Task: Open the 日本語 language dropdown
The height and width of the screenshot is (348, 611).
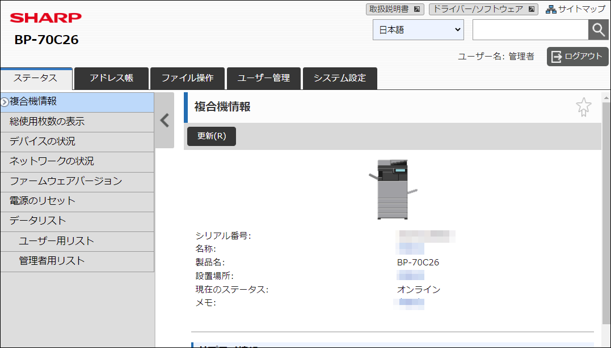Action: [418, 29]
